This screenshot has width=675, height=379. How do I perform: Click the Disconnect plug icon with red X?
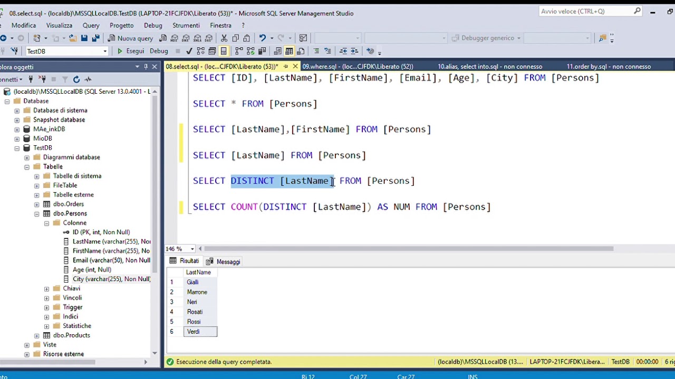[x=42, y=79]
